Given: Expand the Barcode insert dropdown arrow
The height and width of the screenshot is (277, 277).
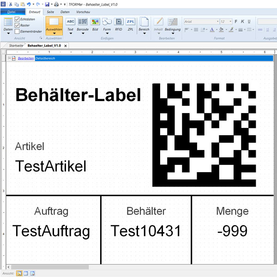Looking at the screenshot, I should pos(83,33).
